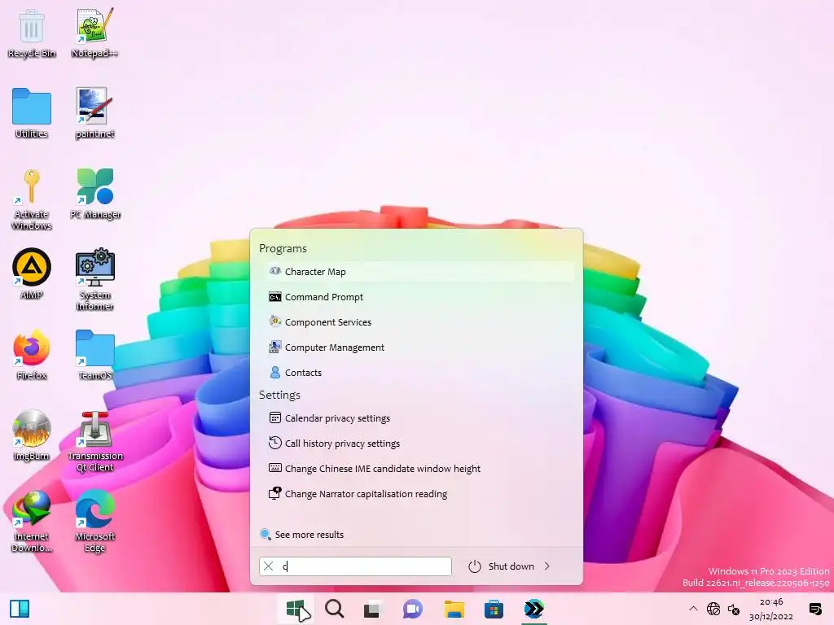Launch paint.net from the desktop
Image resolution: width=834 pixels, height=625 pixels.
click(x=94, y=113)
